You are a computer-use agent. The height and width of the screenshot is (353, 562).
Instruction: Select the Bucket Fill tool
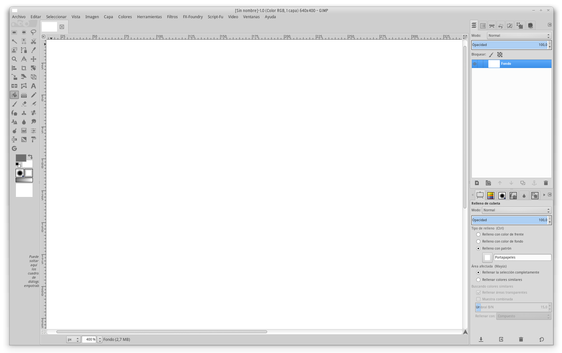click(x=14, y=95)
